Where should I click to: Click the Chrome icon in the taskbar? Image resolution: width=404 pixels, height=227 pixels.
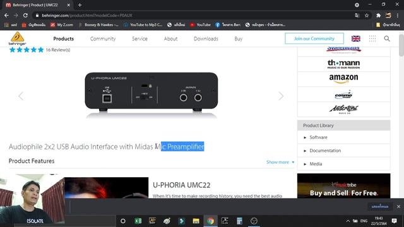[x=210, y=221]
